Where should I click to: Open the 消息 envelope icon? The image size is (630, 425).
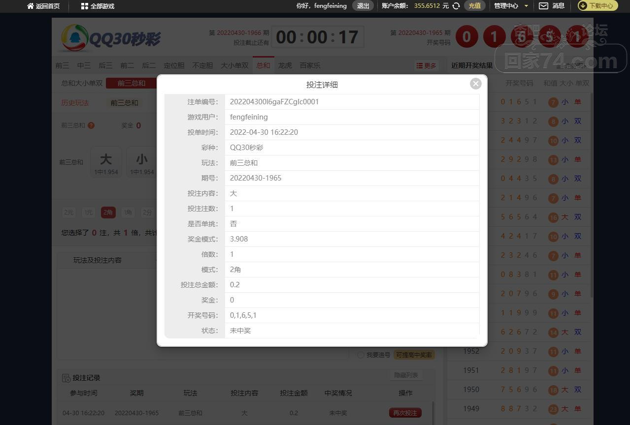pyautogui.click(x=543, y=6)
